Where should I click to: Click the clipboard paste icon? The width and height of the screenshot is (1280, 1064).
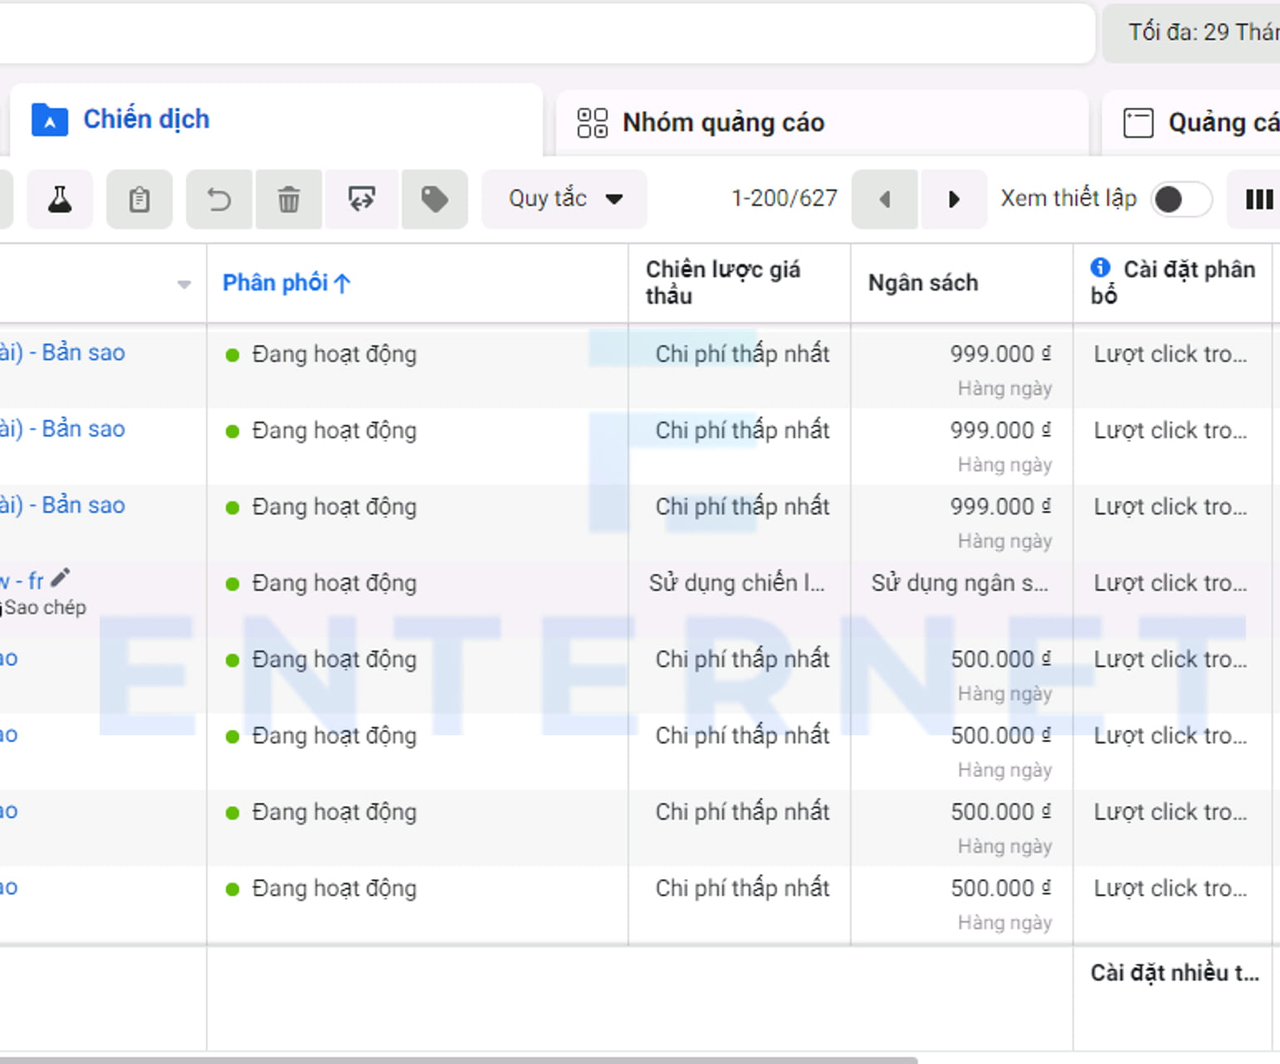coord(139,199)
